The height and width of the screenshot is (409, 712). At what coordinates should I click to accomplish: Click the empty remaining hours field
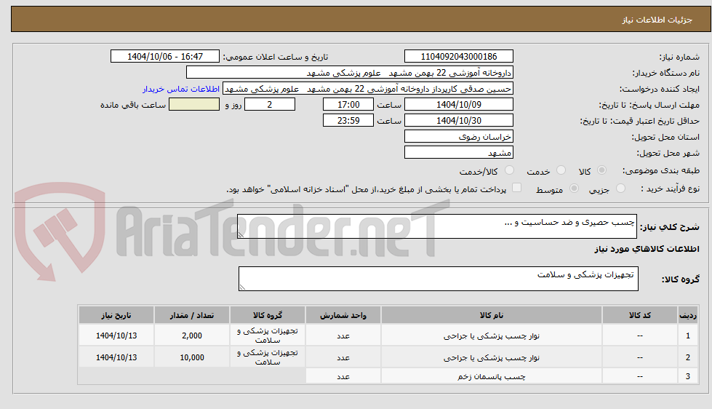(194, 105)
